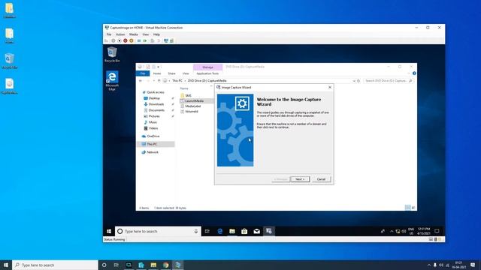Go back with Explorer's back arrow
This screenshot has height=270, width=481.
pyautogui.click(x=141, y=81)
